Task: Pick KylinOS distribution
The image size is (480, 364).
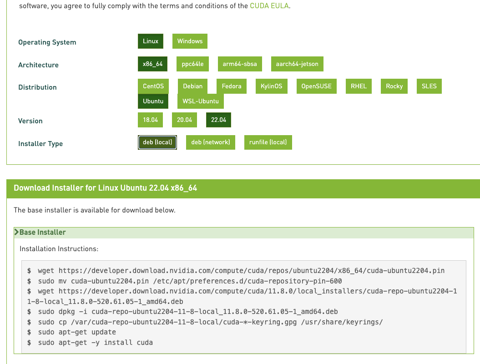Action: [x=271, y=86]
